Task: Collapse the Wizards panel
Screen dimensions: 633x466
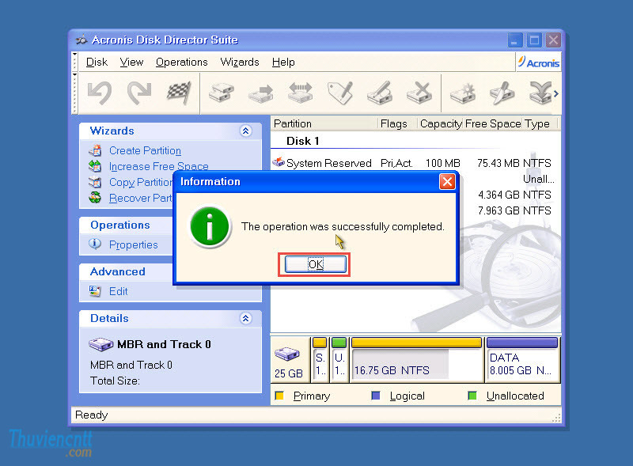Action: coord(245,131)
